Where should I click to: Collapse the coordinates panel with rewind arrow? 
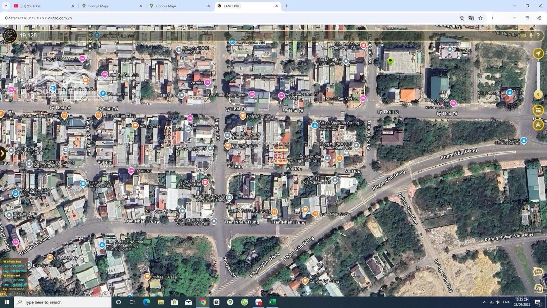(x=3, y=293)
